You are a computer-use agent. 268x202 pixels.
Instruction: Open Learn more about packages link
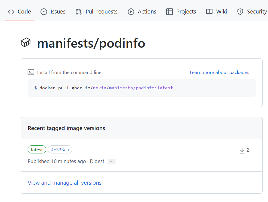pyautogui.click(x=219, y=73)
